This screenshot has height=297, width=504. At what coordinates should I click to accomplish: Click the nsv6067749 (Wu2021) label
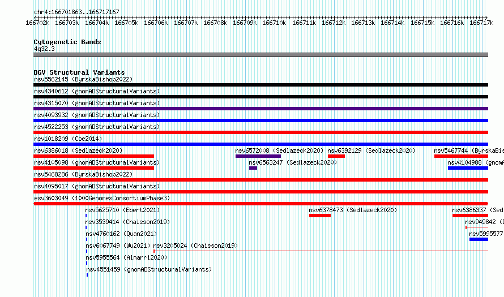click(x=118, y=246)
